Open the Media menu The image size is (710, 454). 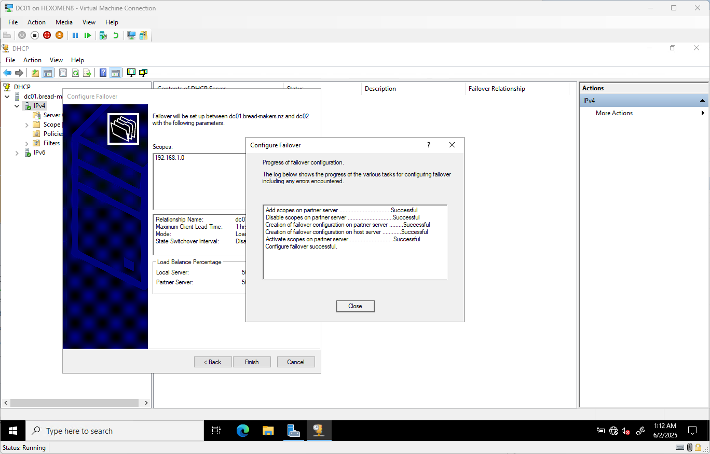64,22
